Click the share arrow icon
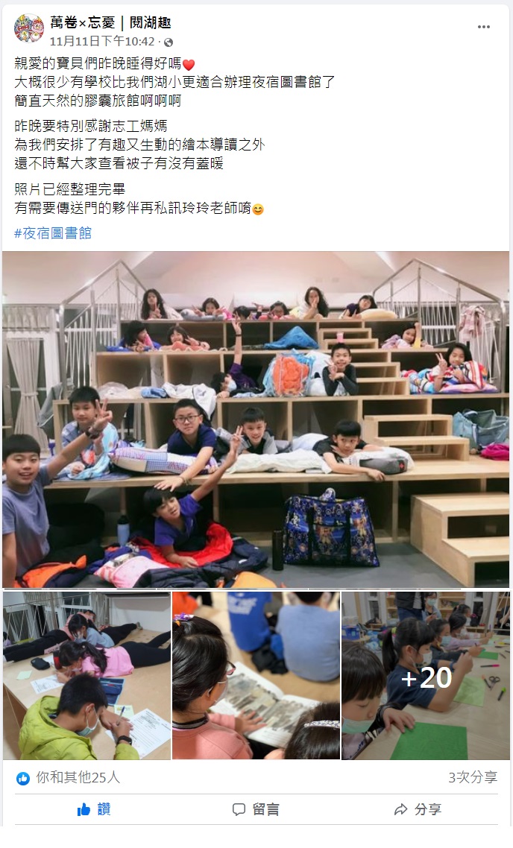Screen dimensions: 513x848 point(401,809)
